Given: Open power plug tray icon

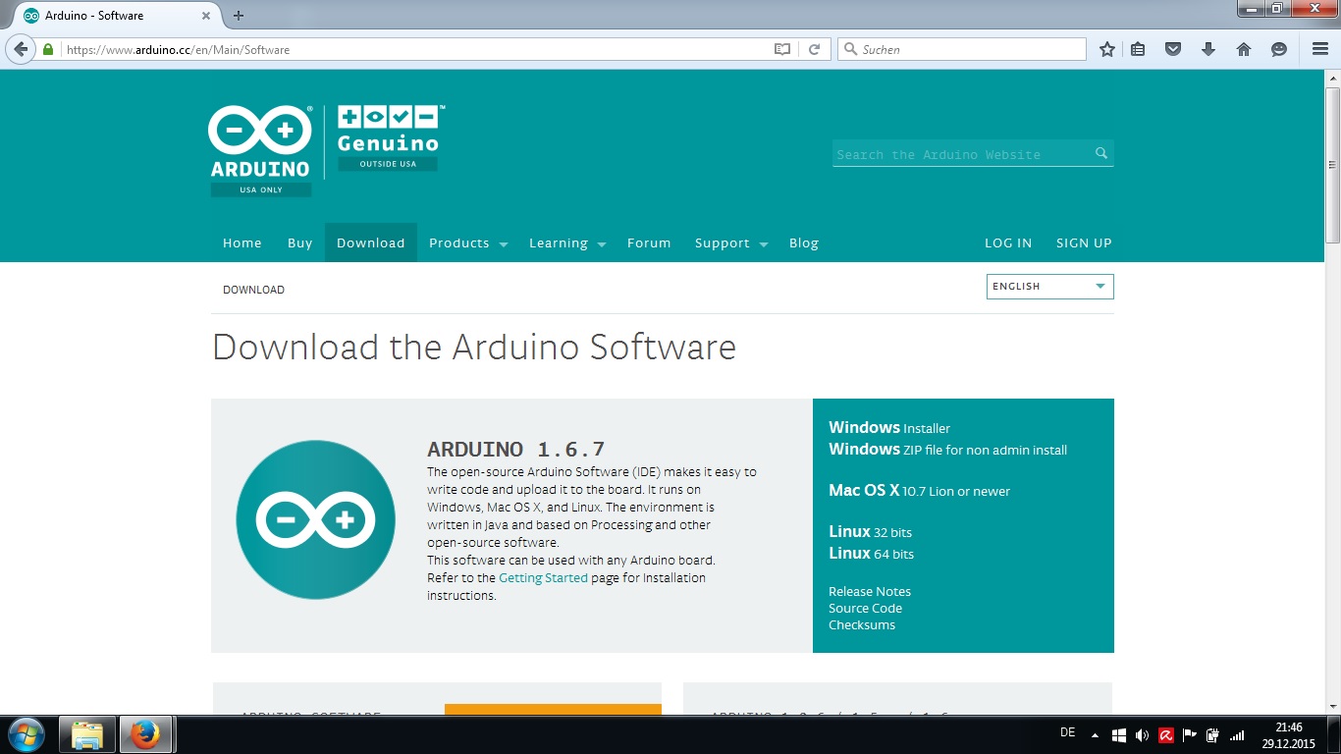Looking at the screenshot, I should point(1213,734).
